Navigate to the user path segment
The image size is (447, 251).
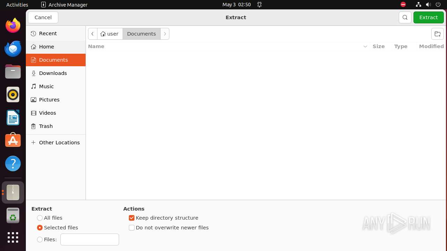click(110, 34)
